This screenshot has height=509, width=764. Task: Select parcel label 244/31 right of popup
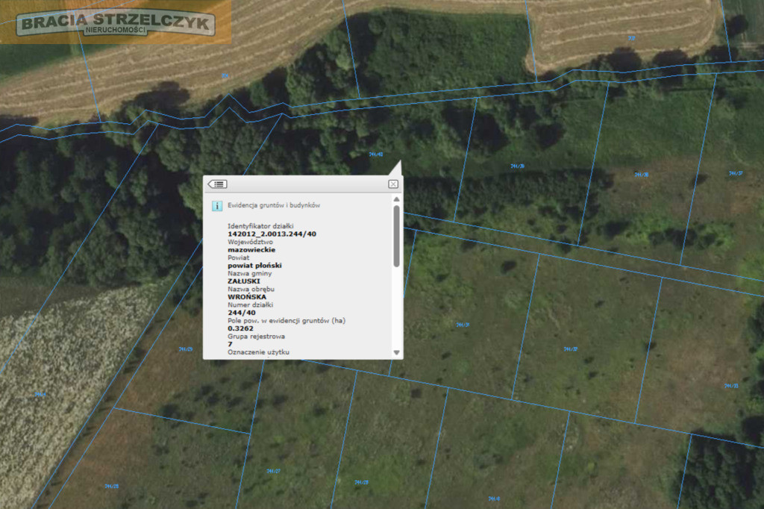point(463,325)
